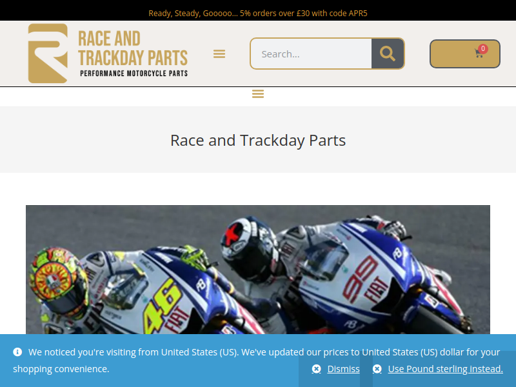The height and width of the screenshot is (387, 516).
Task: Open the shopping cart button
Action: [x=464, y=54]
